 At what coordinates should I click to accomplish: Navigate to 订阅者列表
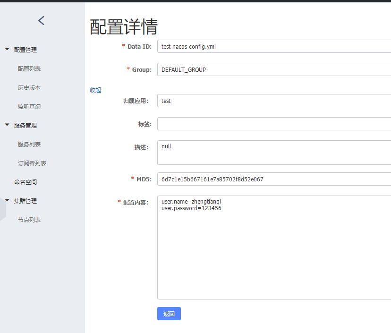[x=32, y=163]
